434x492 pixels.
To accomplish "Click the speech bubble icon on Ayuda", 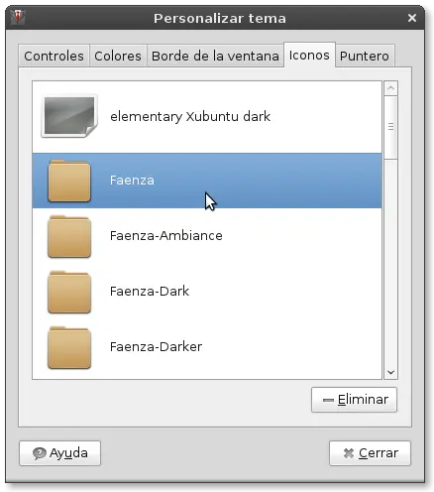I will [40, 453].
